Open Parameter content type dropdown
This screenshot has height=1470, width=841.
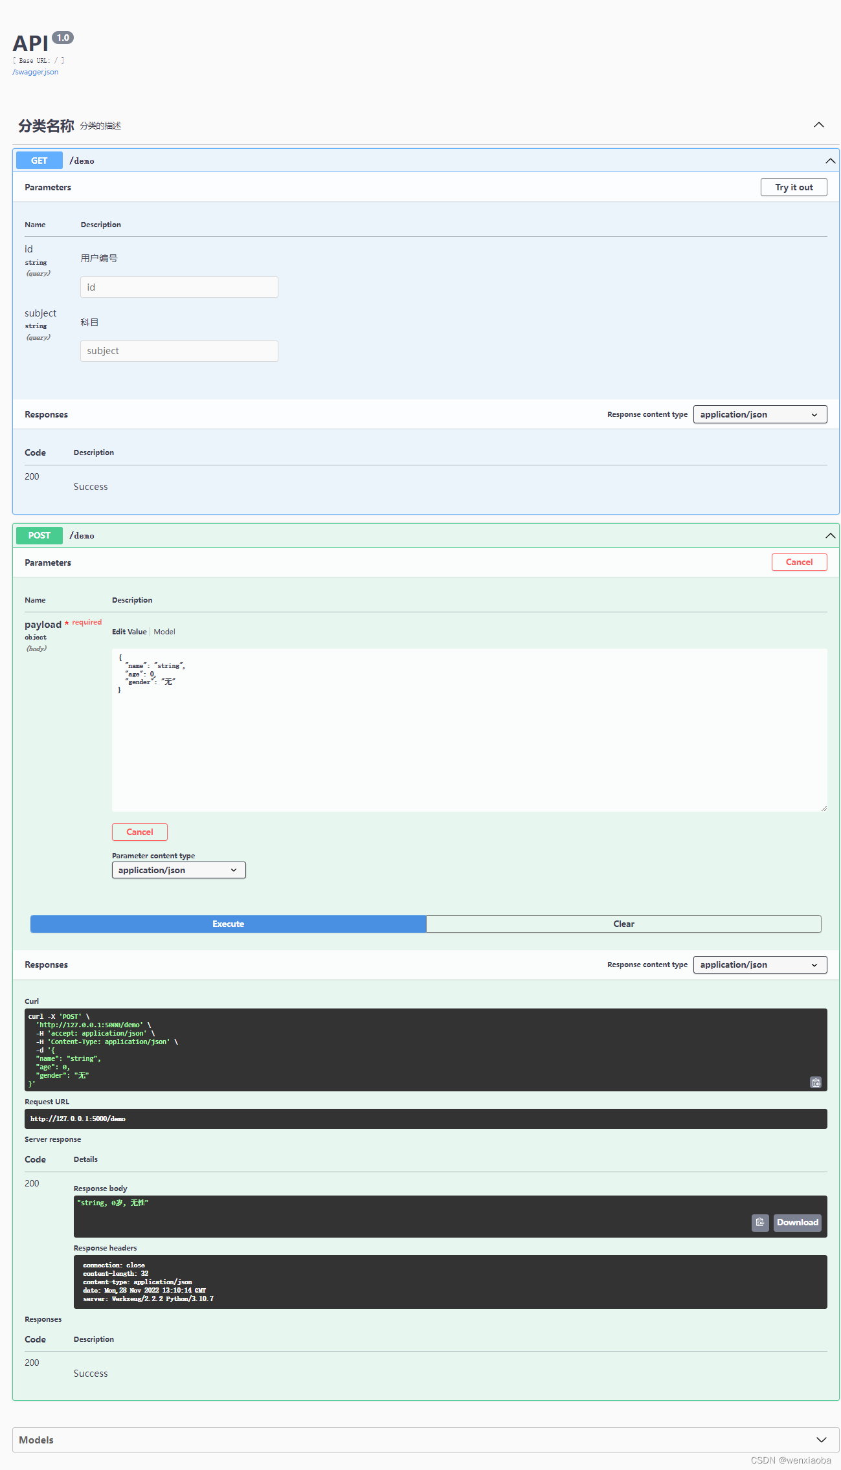[x=179, y=870]
